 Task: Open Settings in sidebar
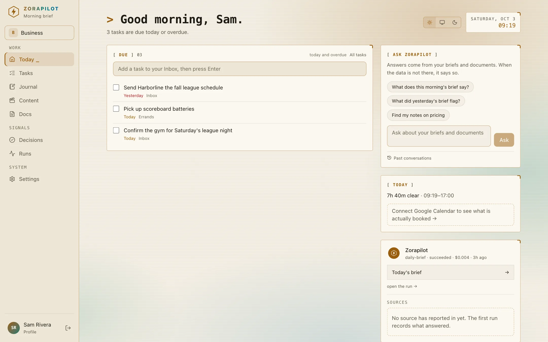tap(39, 179)
